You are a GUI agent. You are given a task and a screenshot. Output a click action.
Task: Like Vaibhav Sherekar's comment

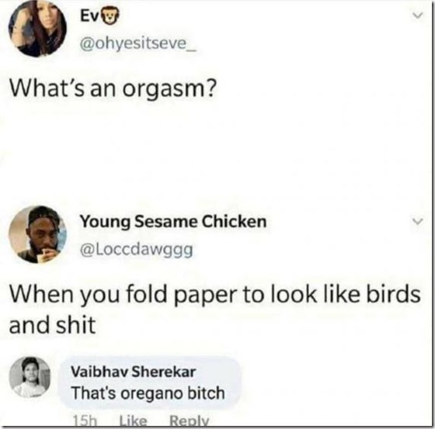click(x=133, y=420)
